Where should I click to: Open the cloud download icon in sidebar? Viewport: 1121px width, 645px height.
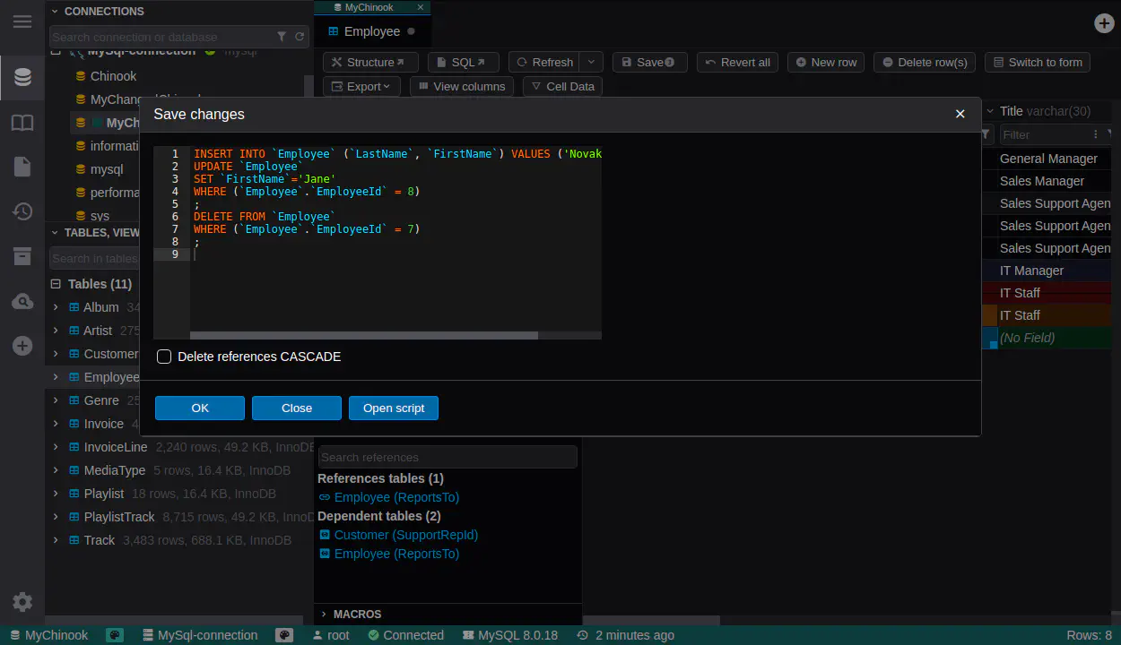pos(22,302)
